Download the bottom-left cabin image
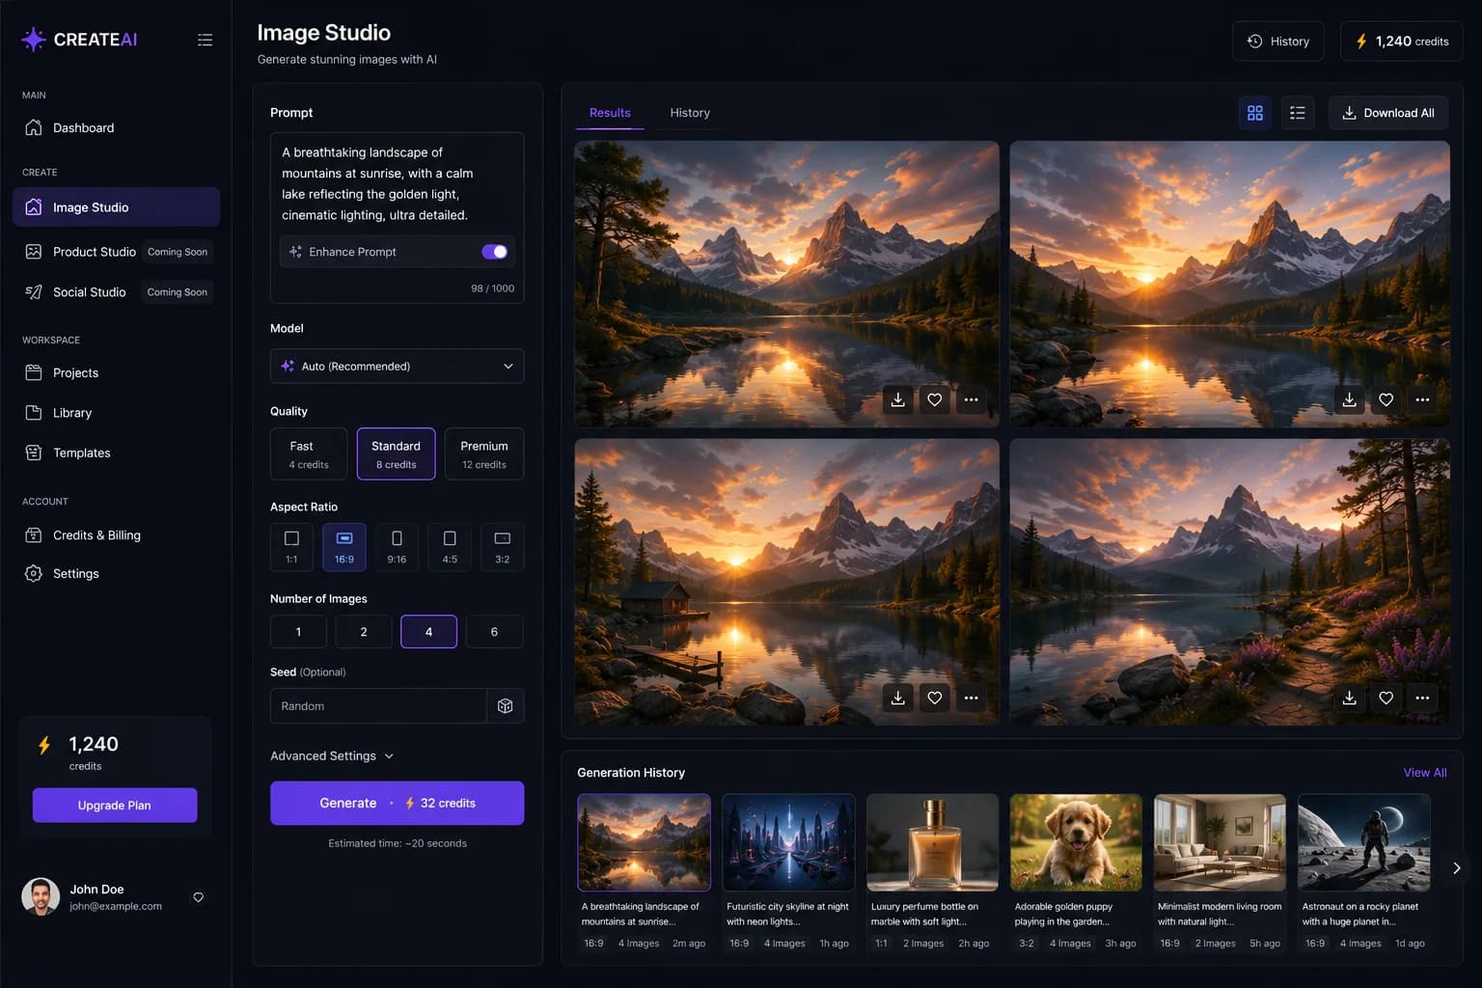The image size is (1482, 988). (x=897, y=698)
